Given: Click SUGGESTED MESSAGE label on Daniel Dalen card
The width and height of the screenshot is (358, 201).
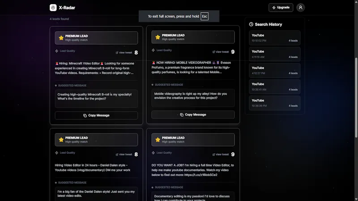Looking at the screenshot, I should click(x=72, y=183).
